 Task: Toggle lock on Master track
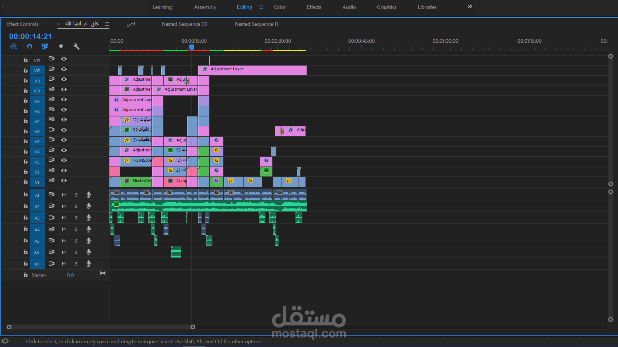(x=25, y=275)
